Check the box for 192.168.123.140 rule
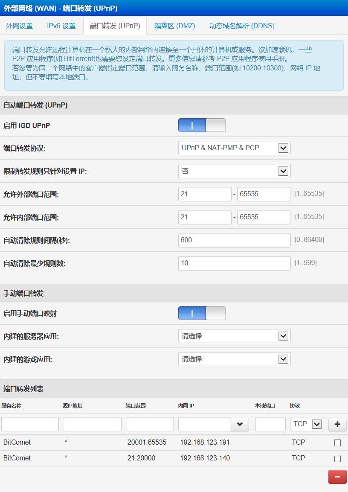The image size is (348, 492). tap(337, 459)
